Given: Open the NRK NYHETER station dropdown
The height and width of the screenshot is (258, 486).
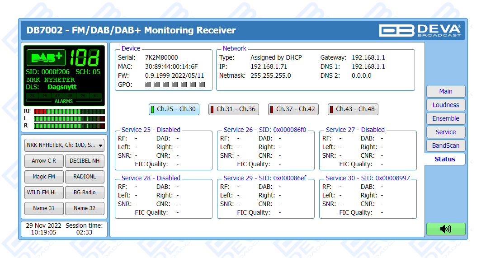Looking at the screenshot, I should pos(64,145).
